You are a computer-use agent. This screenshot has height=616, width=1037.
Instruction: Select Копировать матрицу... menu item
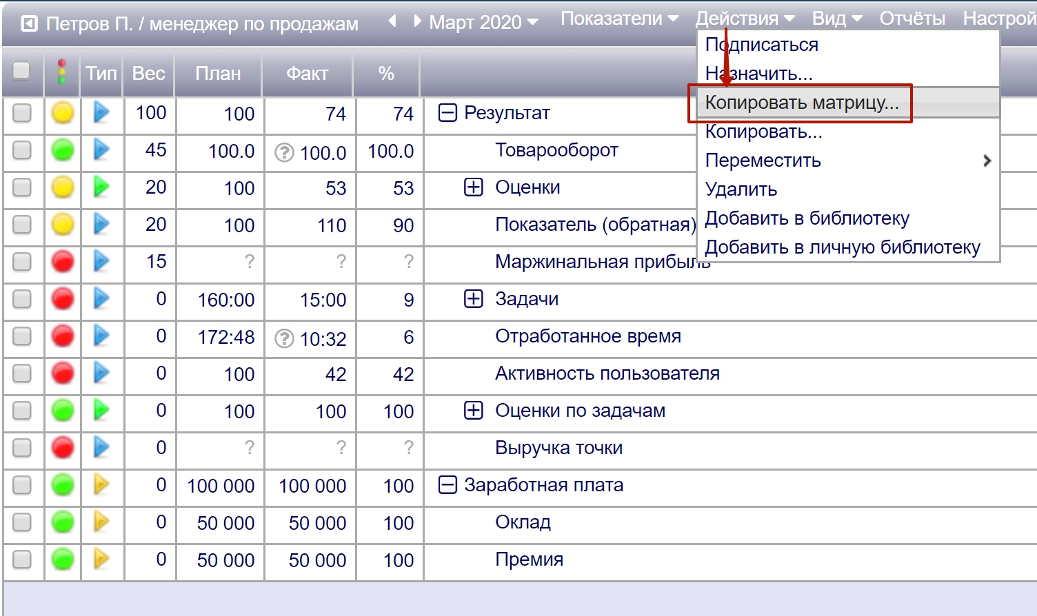pos(801,103)
